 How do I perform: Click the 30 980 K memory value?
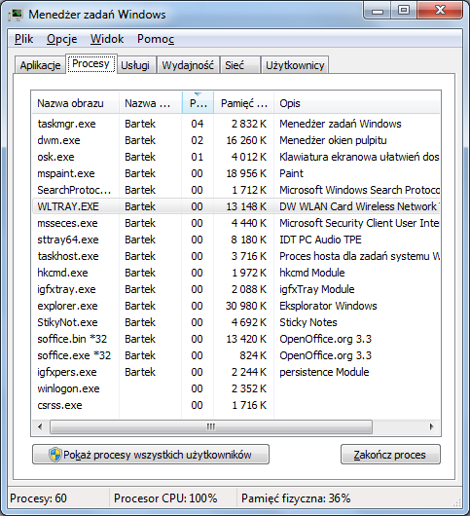point(246,306)
